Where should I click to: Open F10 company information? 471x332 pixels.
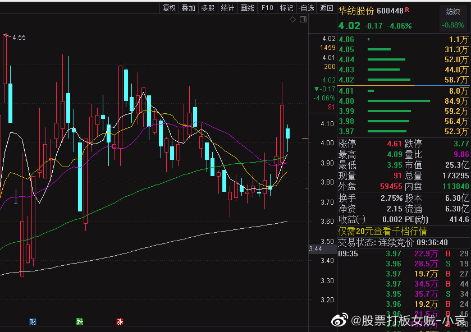(267, 8)
